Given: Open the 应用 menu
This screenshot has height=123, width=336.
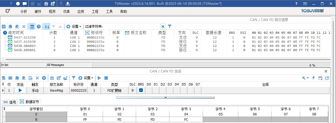Looking at the screenshot, I should point(81,11).
